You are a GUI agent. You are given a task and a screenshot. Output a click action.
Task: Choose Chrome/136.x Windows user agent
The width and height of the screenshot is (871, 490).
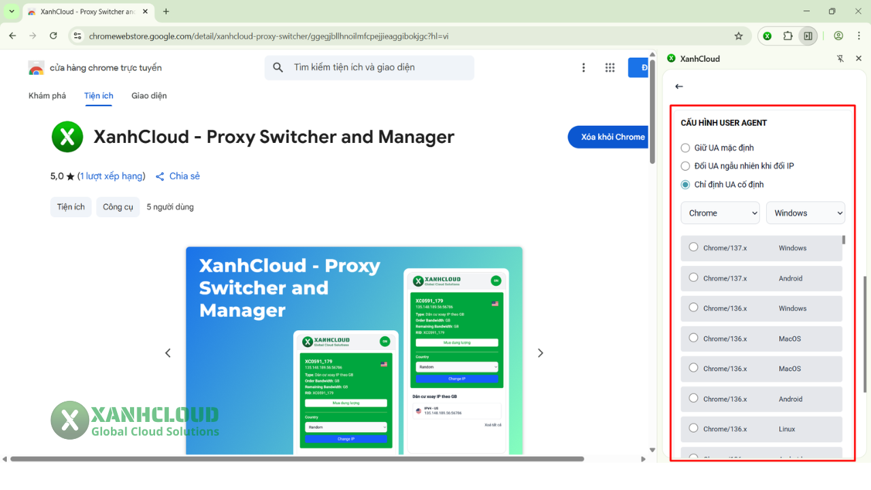point(761,308)
